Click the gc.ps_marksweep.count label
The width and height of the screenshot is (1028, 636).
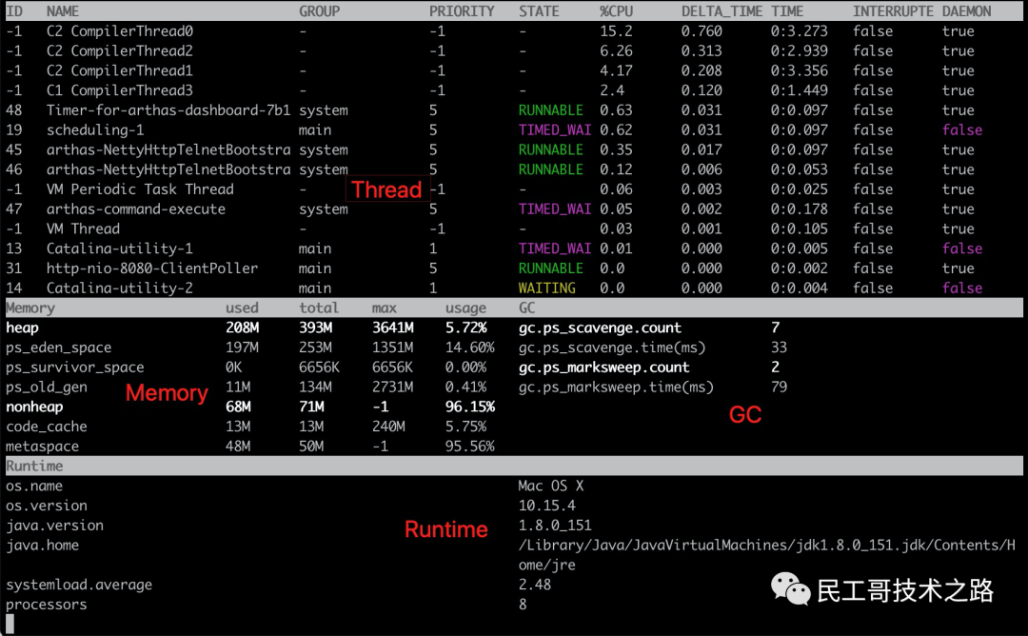(603, 368)
